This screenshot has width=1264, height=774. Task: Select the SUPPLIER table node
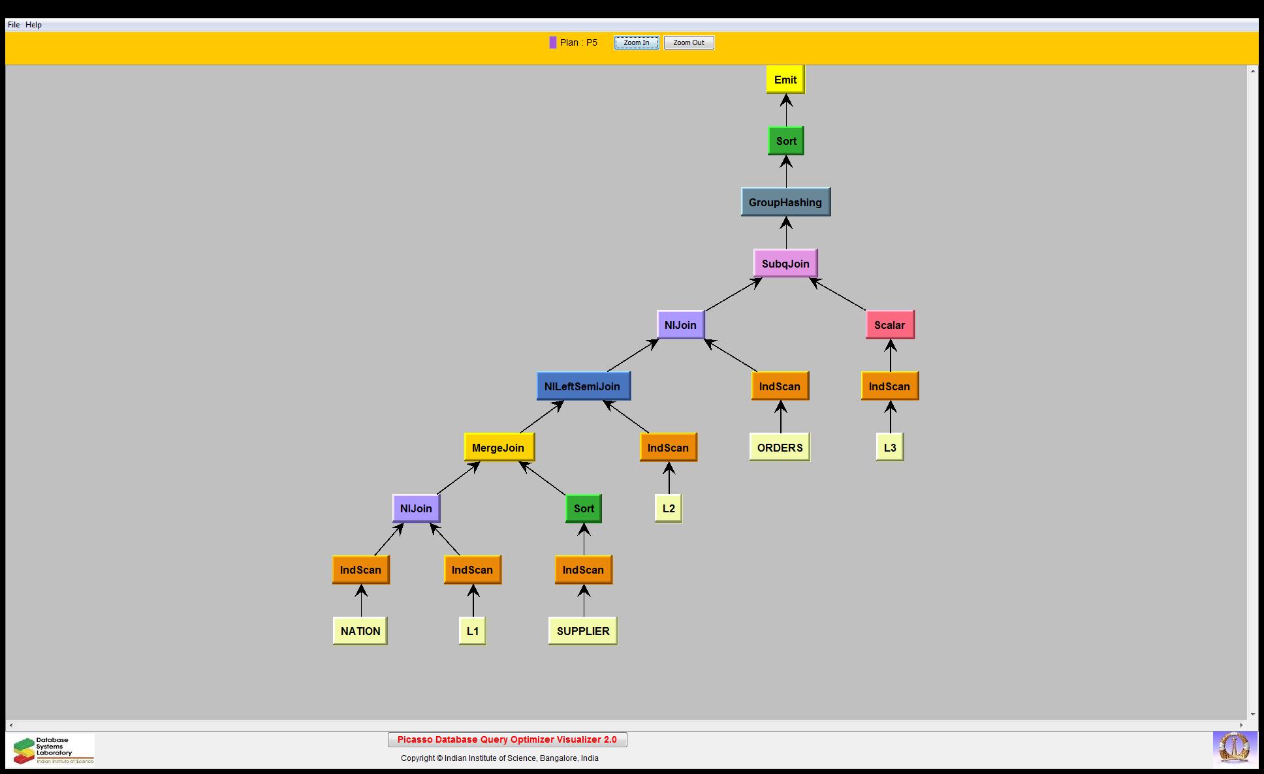click(x=582, y=631)
